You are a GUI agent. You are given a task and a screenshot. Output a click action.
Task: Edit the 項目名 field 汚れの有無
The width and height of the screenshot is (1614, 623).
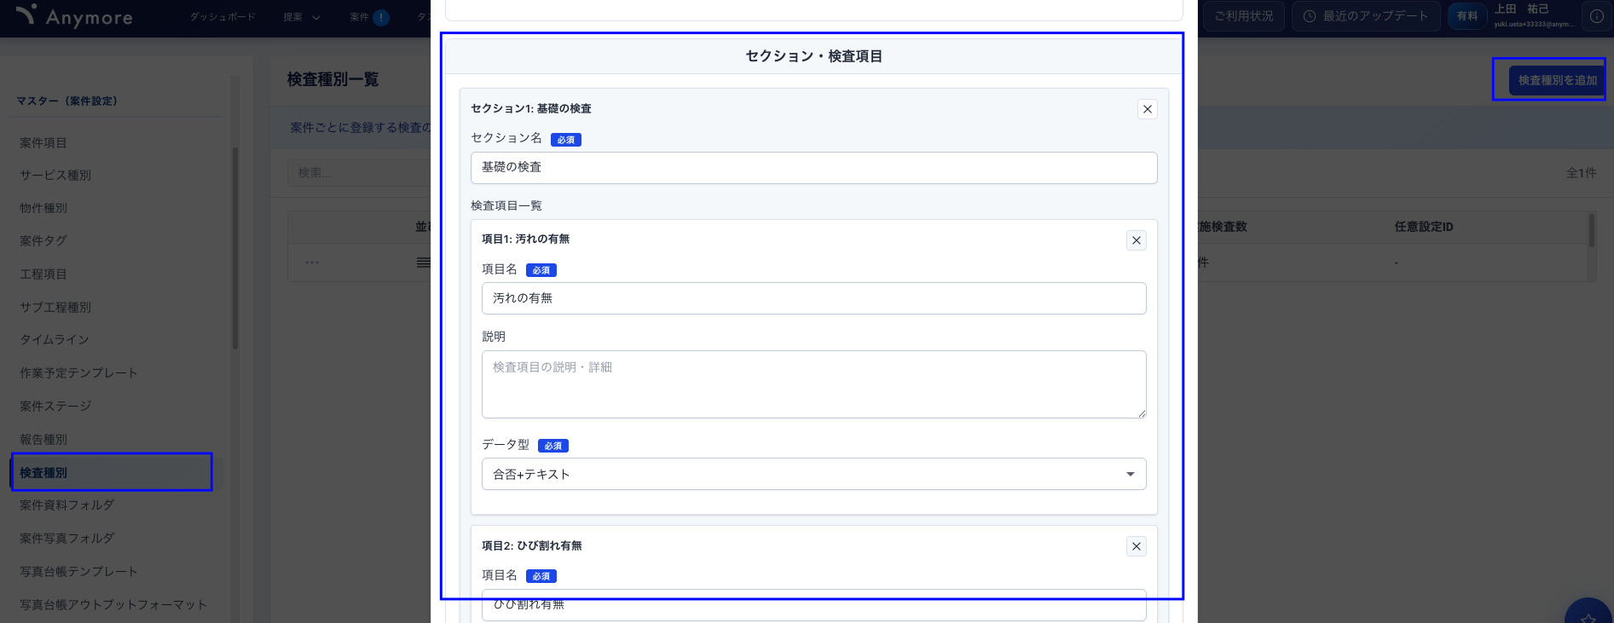[813, 298]
